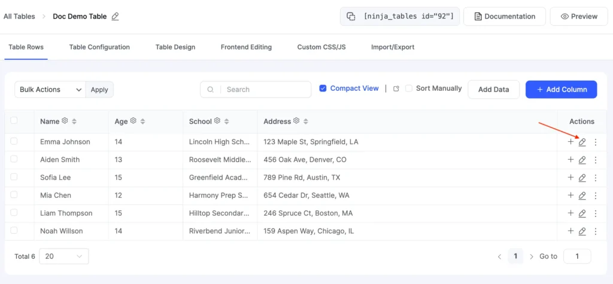Switch to the Table Rows tab

26,47
